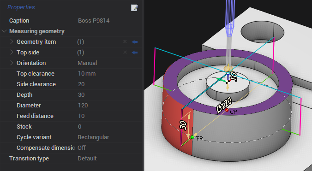Edit the Diameter value 120
This screenshot has width=312, height=171.
pyautogui.click(x=83, y=106)
